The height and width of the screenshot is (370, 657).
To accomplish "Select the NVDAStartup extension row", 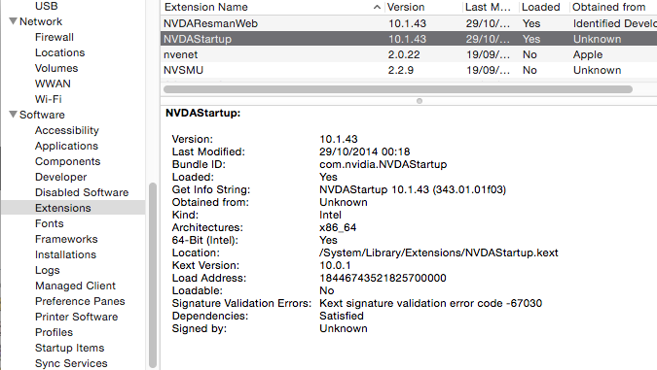I will (409, 39).
